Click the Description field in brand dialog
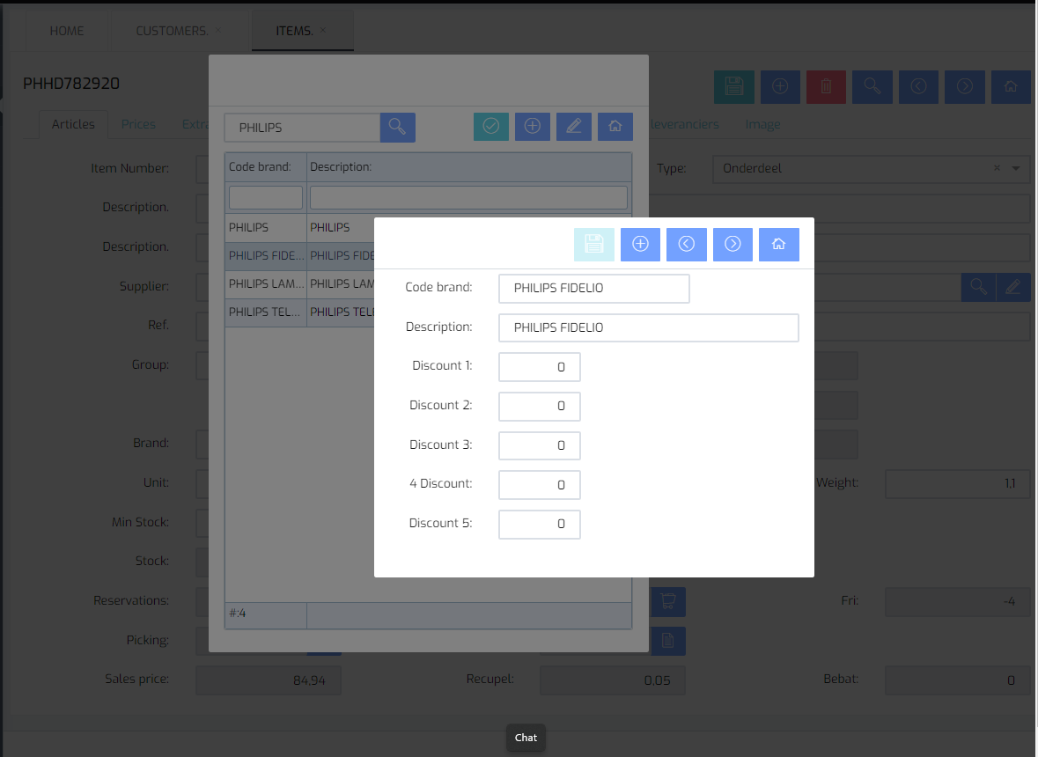The width and height of the screenshot is (1038, 757). (649, 328)
